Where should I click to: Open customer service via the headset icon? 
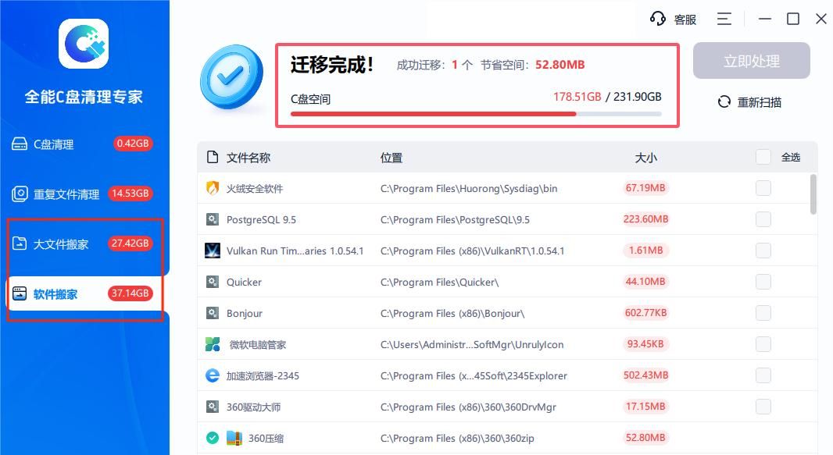[659, 19]
